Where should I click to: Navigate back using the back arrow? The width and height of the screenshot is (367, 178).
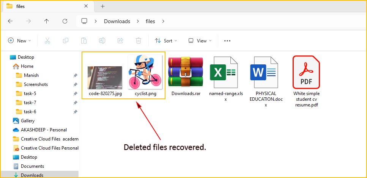coord(10,21)
